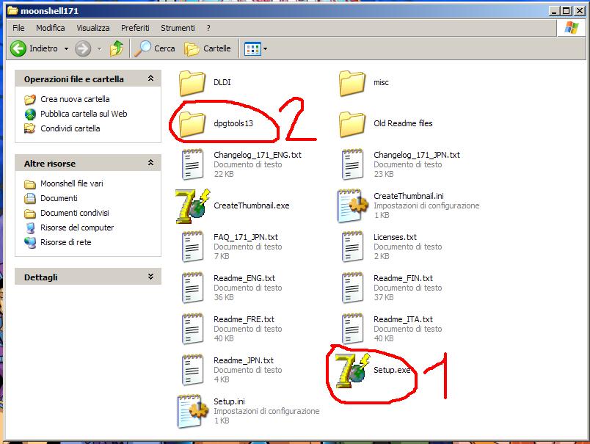Open the Views dropdown arrow
This screenshot has width=590, height=444.
coord(265,48)
